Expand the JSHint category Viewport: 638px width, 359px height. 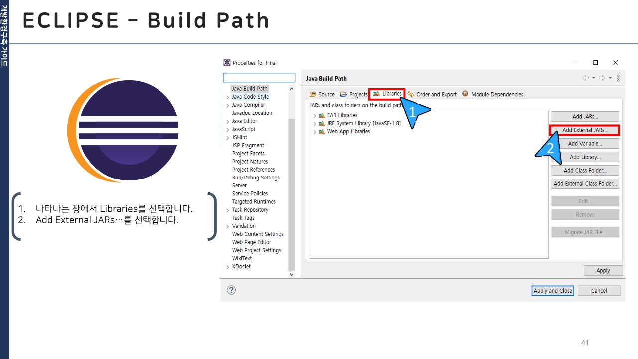pos(228,138)
